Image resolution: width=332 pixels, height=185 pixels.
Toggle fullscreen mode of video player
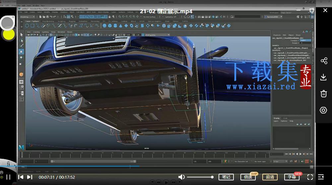(x=310, y=177)
